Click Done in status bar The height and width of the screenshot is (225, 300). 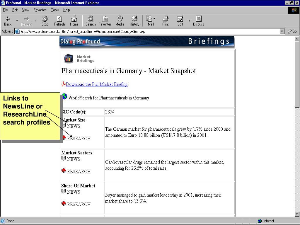pos(10,221)
